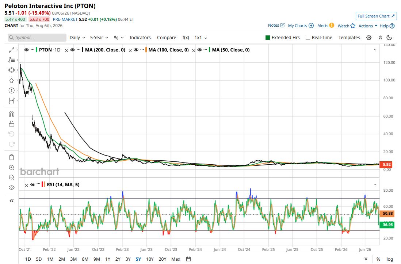Hide the PTON price series
This screenshot has width=401, height=264.
pyautogui.click(x=26, y=50)
